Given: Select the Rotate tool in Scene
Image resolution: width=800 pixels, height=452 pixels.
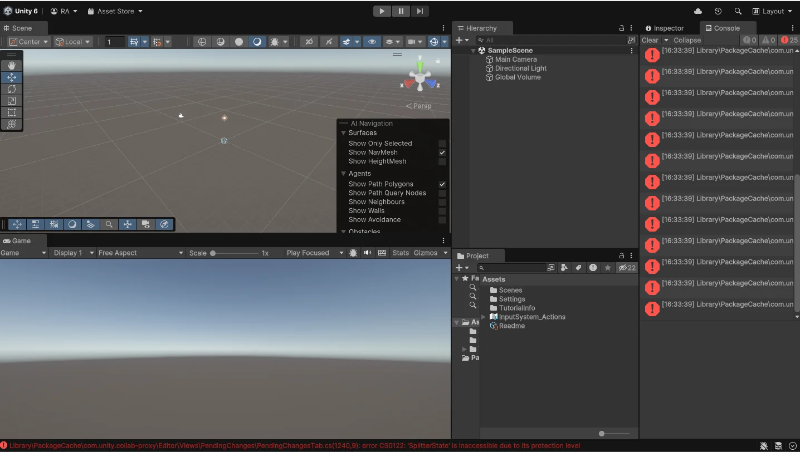Looking at the screenshot, I should (x=12, y=89).
